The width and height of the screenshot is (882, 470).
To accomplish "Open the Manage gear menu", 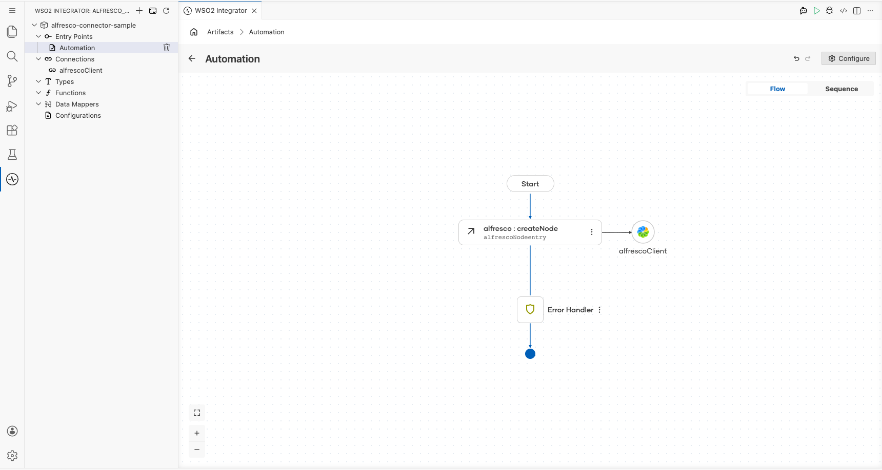I will (x=12, y=456).
